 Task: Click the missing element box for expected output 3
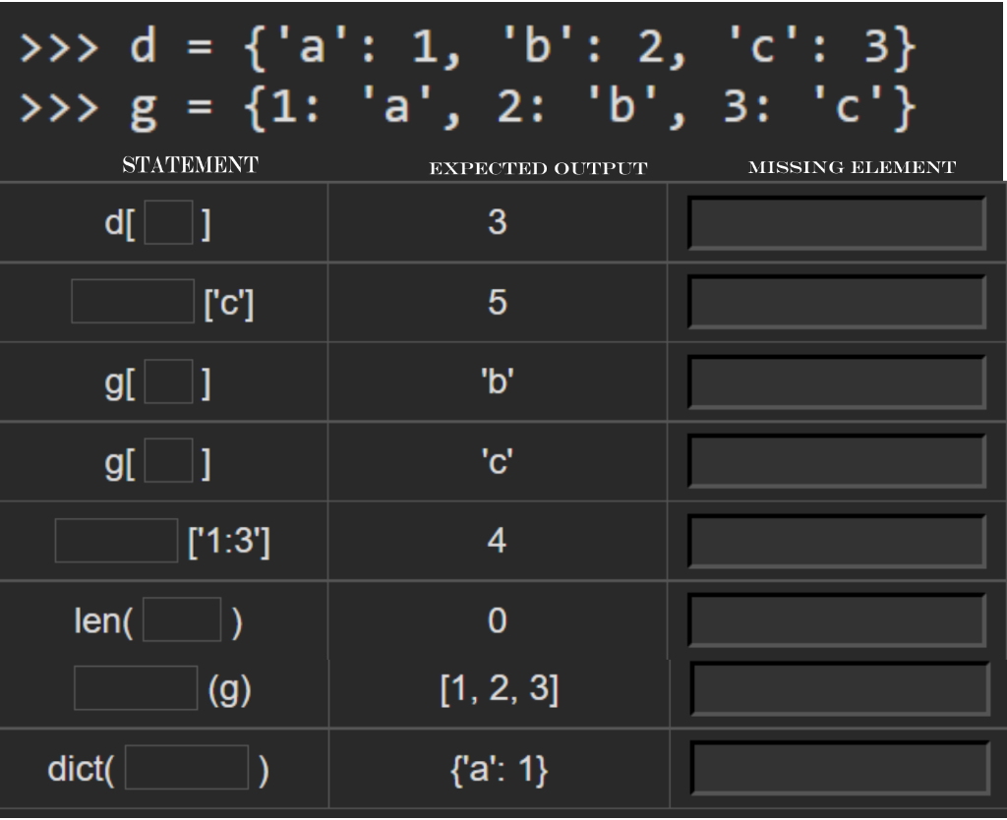[836, 224]
